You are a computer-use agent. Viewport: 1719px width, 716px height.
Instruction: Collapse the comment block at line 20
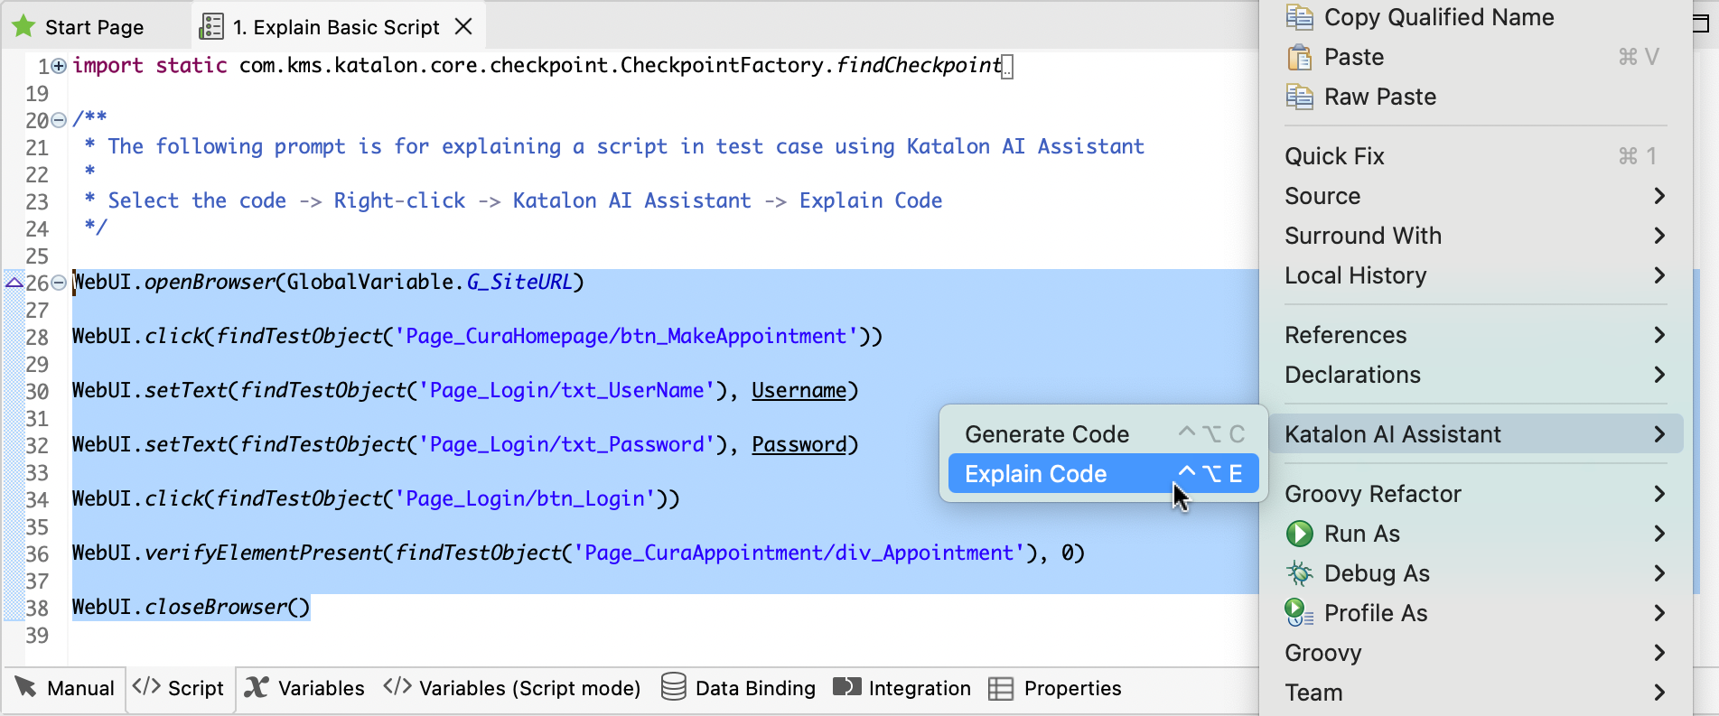(59, 120)
